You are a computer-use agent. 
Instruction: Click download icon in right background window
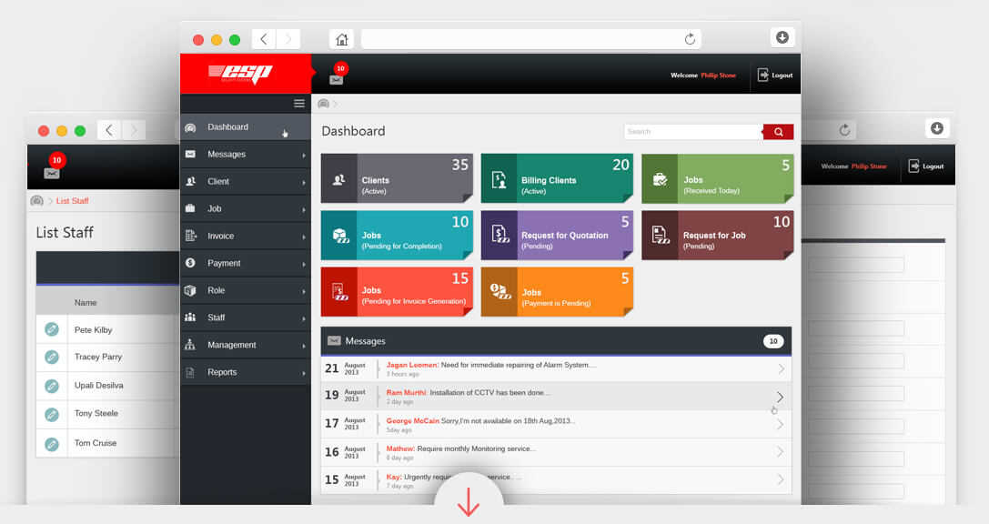tap(936, 128)
